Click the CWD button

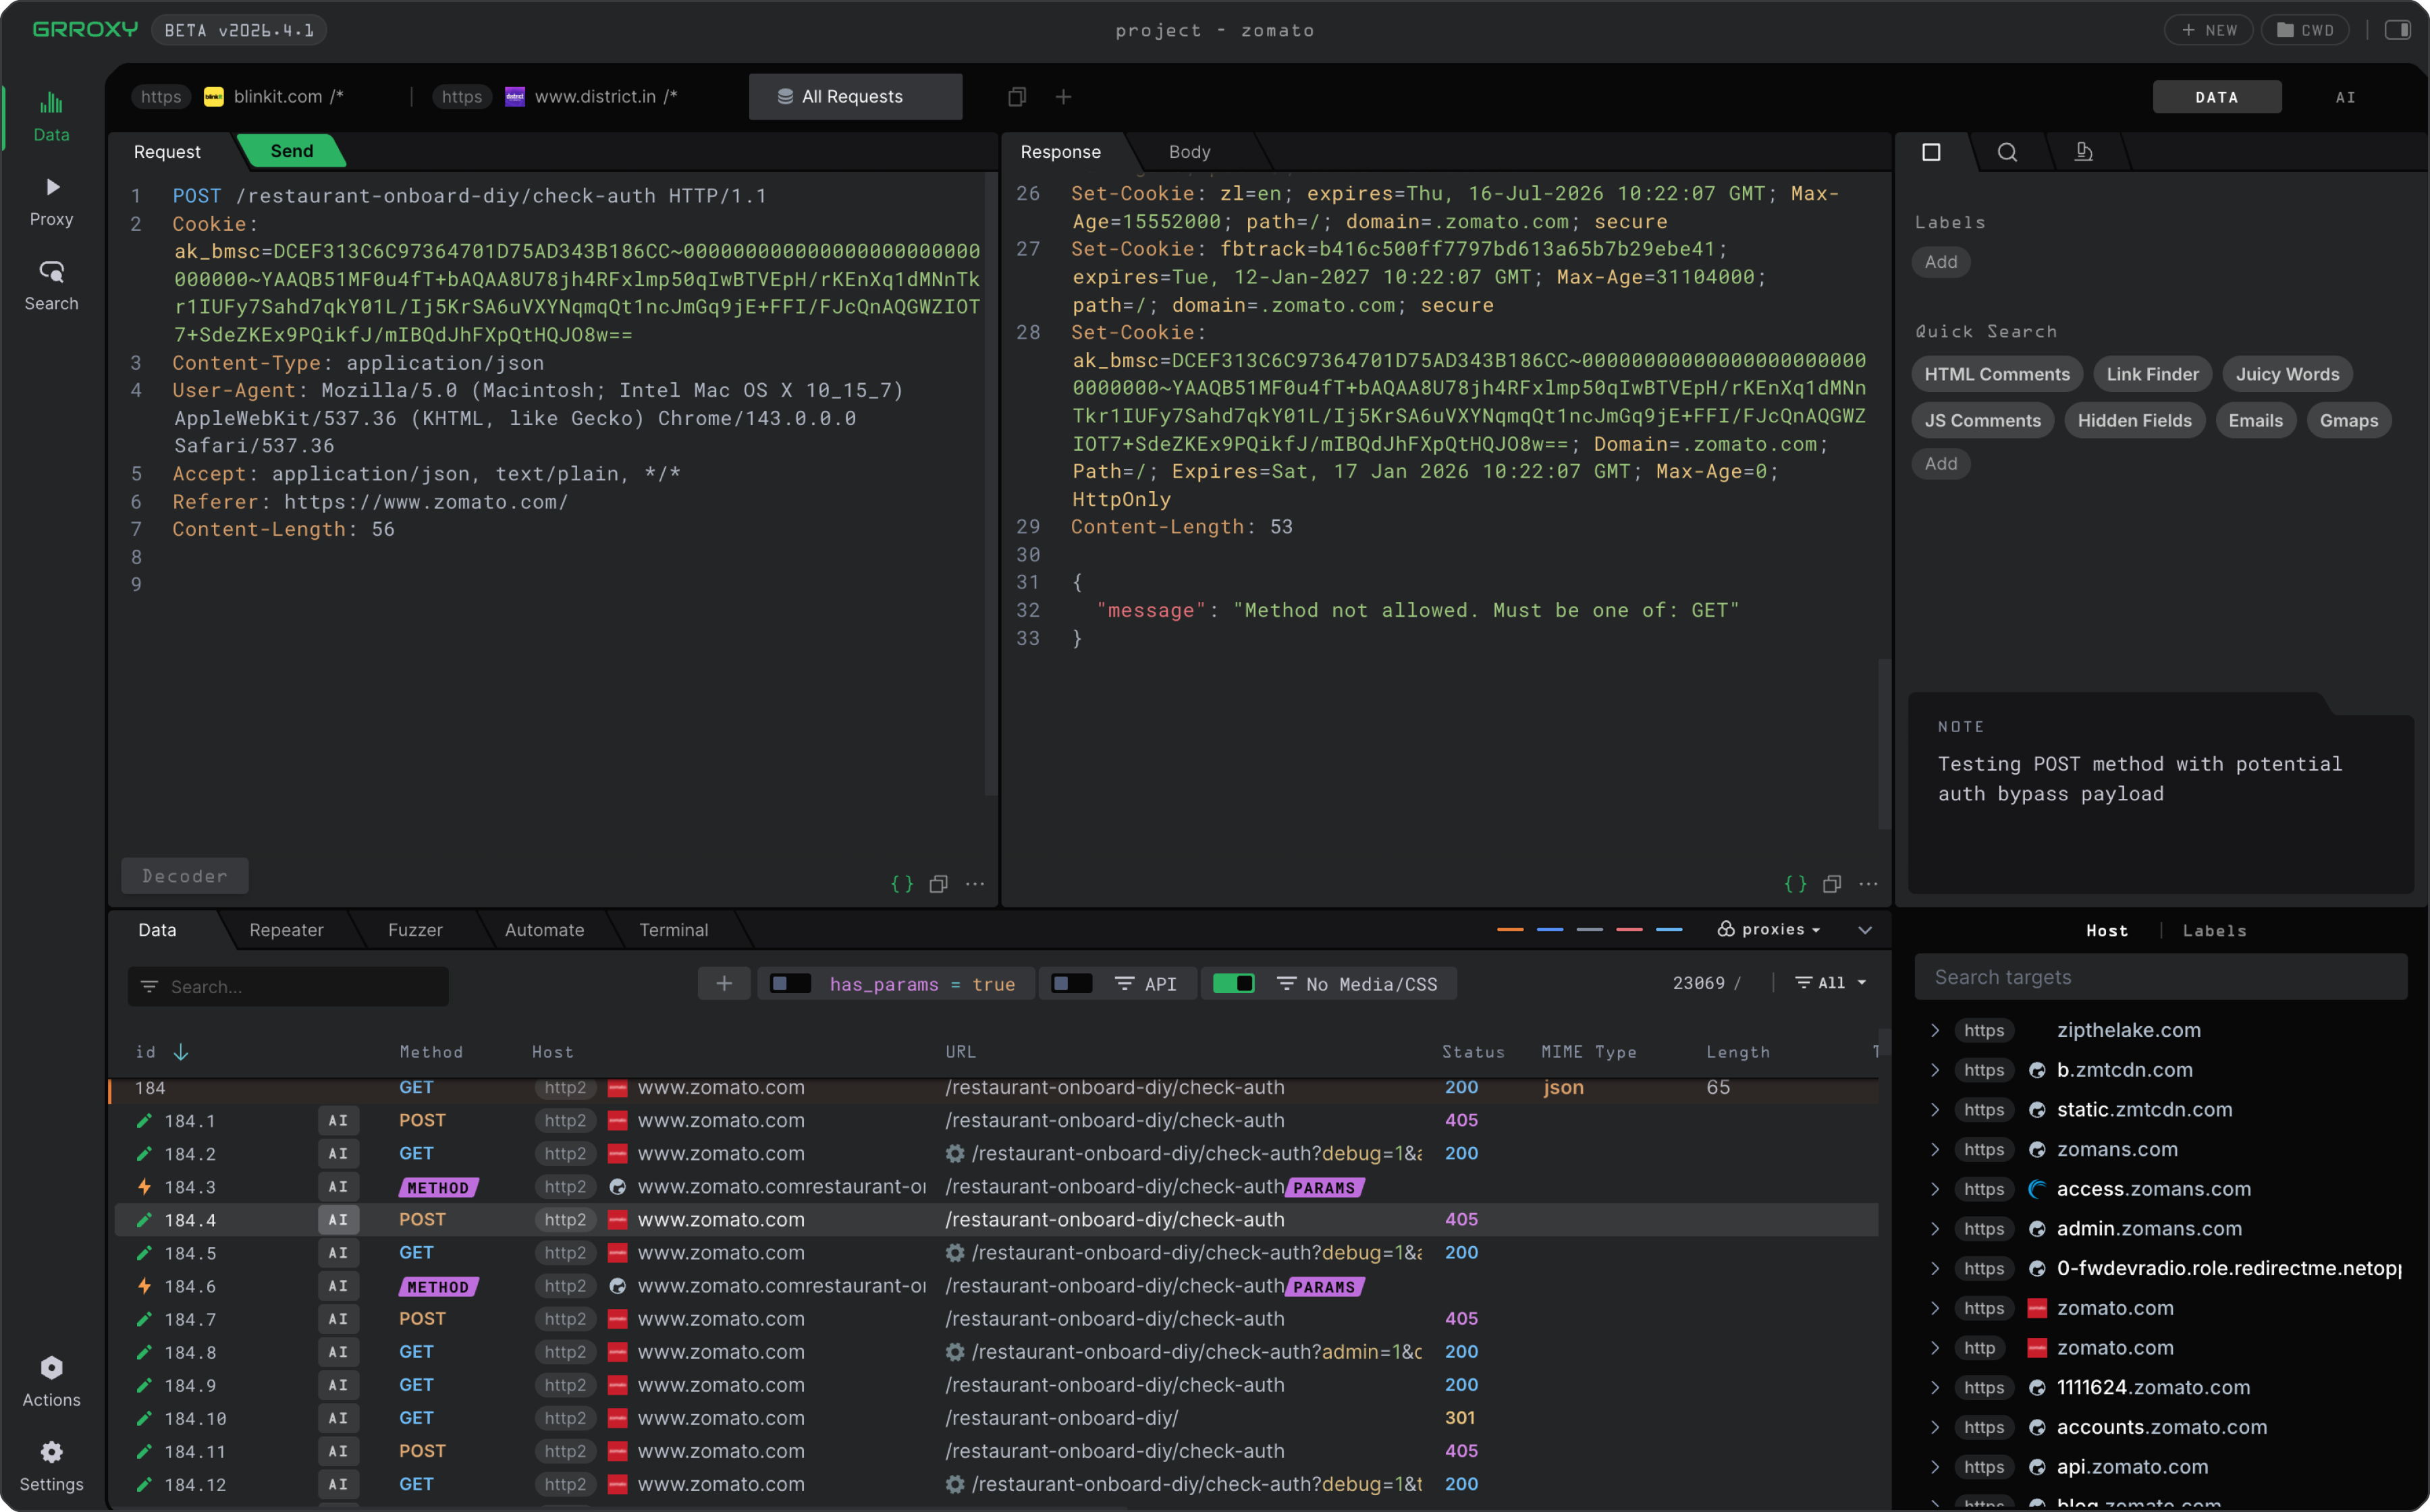click(2305, 30)
